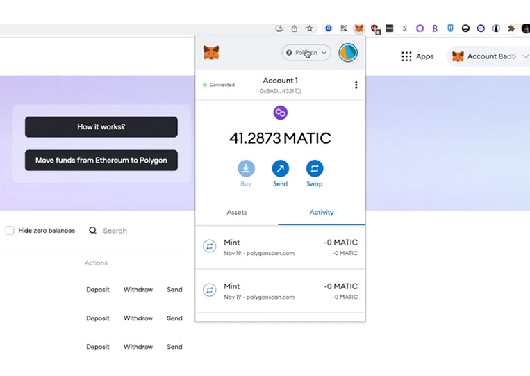Click the Buy download-arrow button
The height and width of the screenshot is (376, 530).
(246, 168)
